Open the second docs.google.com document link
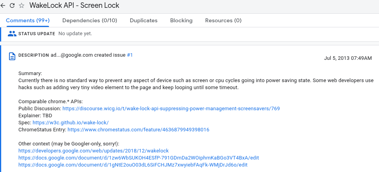The height and width of the screenshot is (172, 379). click(x=133, y=165)
